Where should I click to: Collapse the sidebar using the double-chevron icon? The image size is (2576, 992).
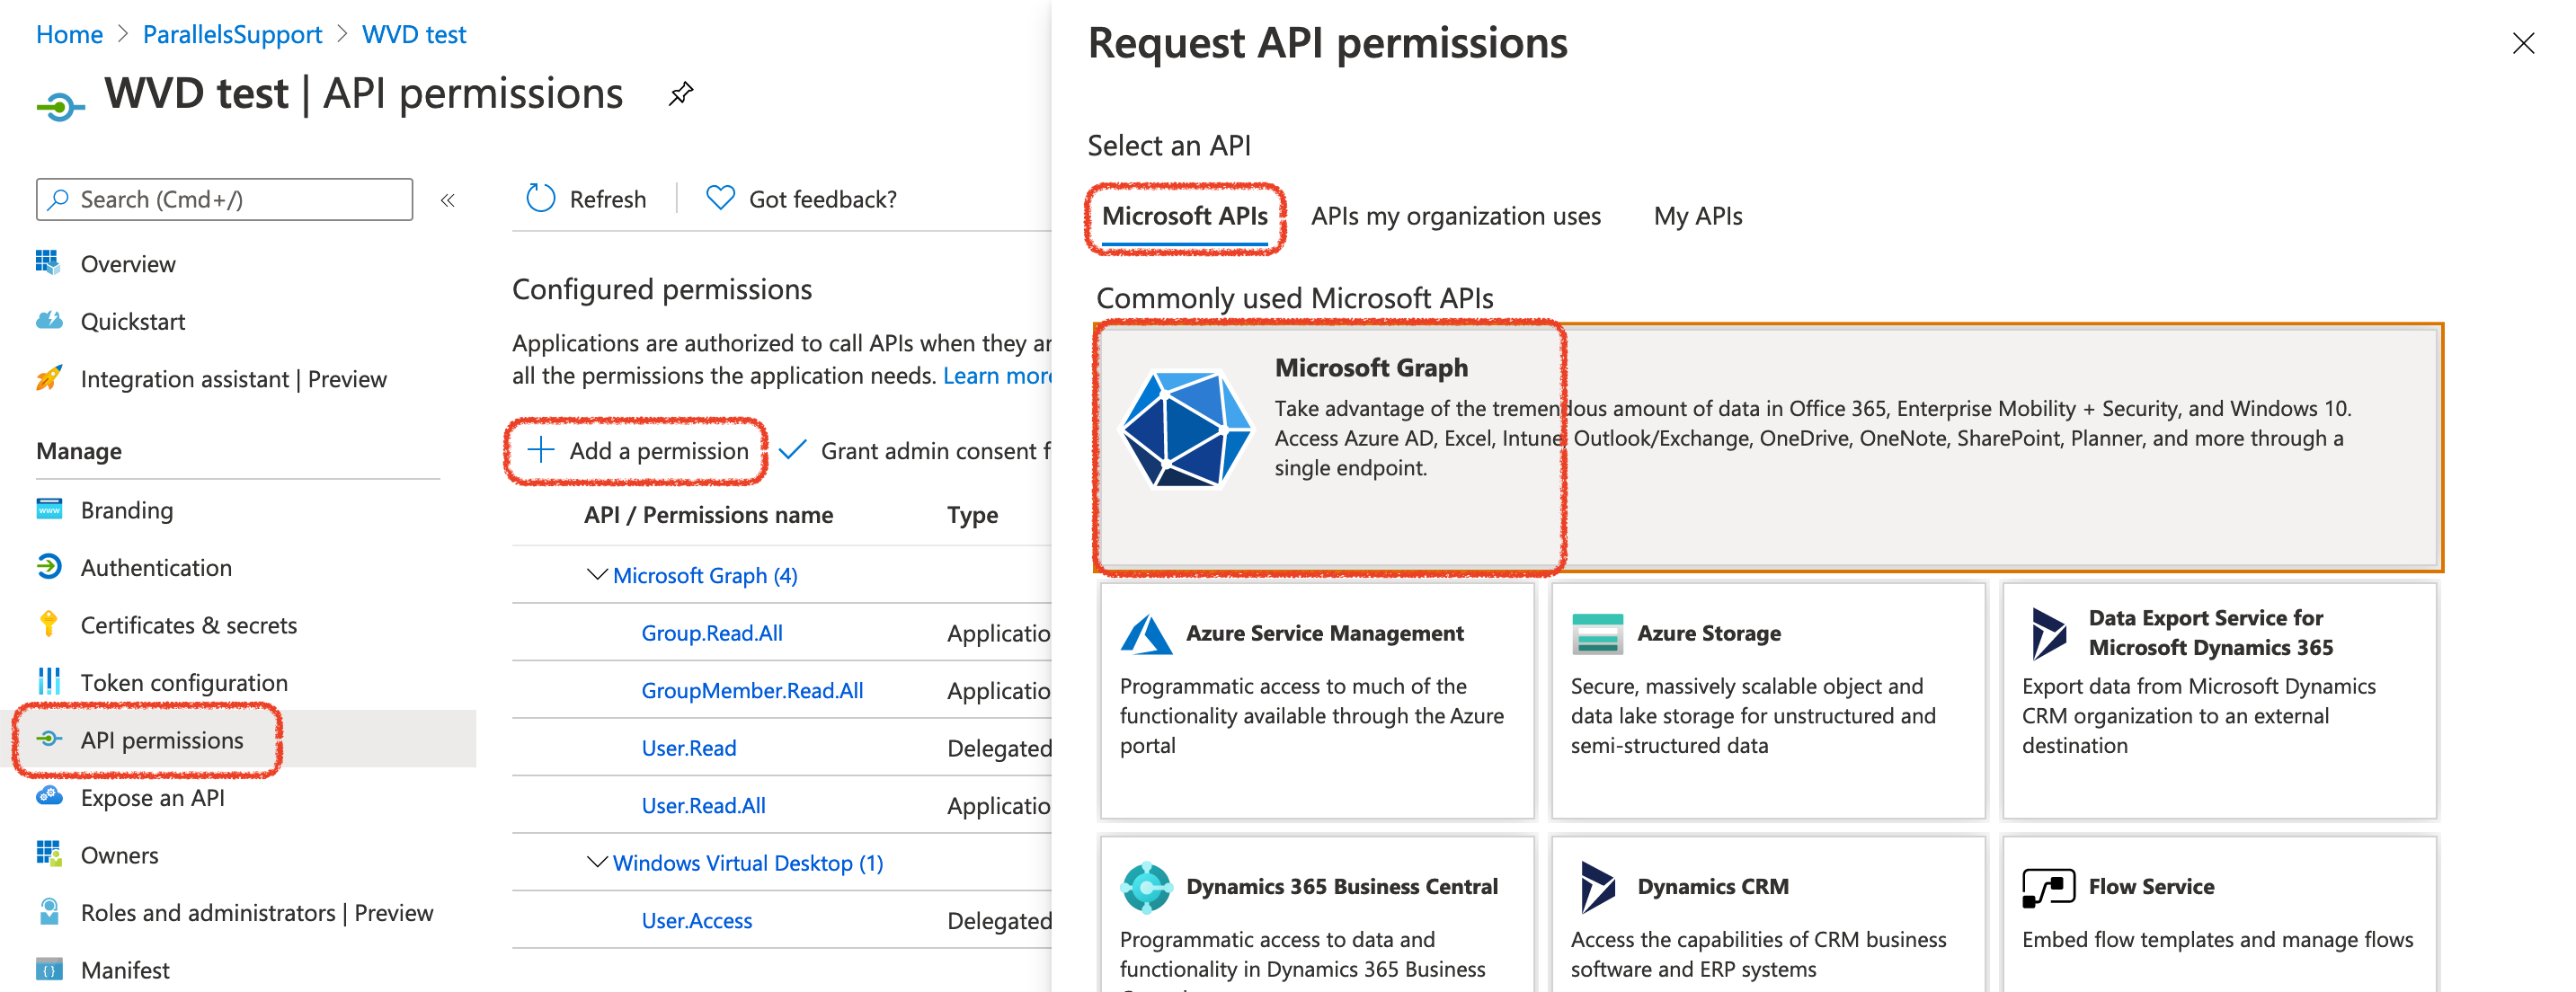pyautogui.click(x=448, y=200)
